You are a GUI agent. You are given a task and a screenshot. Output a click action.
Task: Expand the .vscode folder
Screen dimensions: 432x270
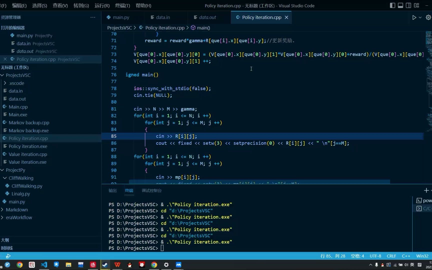(16, 83)
